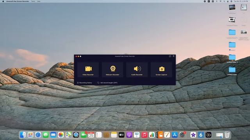Open Launchpad from the Dock

click(30, 135)
